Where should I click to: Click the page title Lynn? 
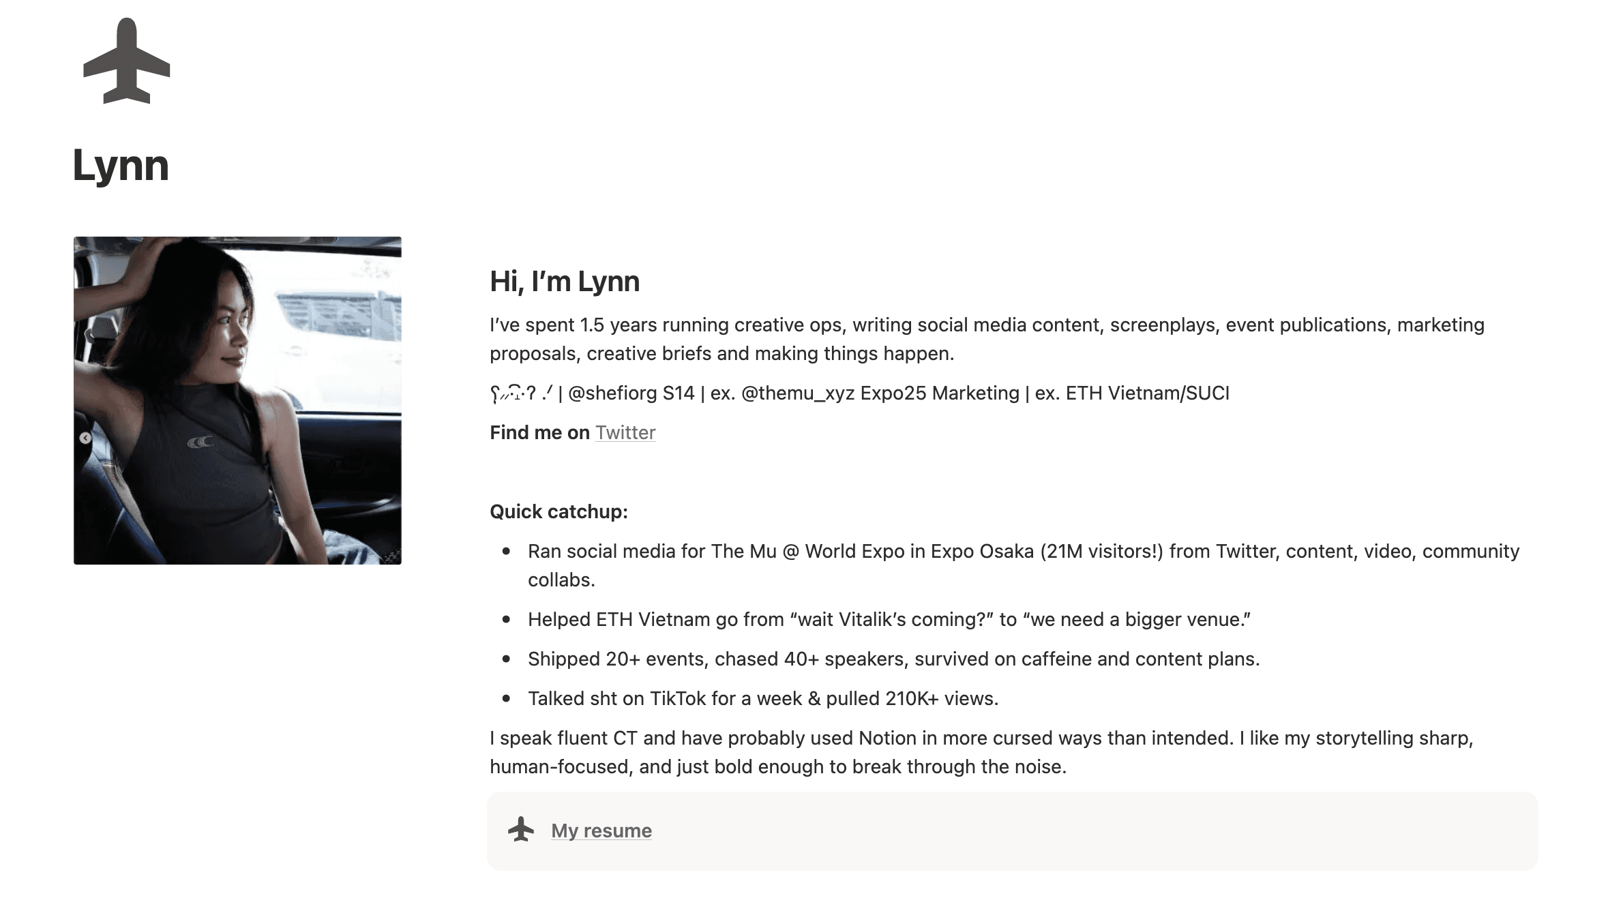(121, 166)
